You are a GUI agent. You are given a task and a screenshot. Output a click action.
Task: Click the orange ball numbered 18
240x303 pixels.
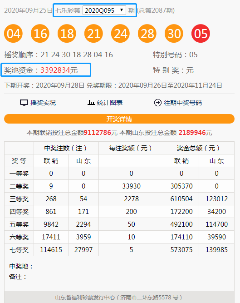click(67, 34)
